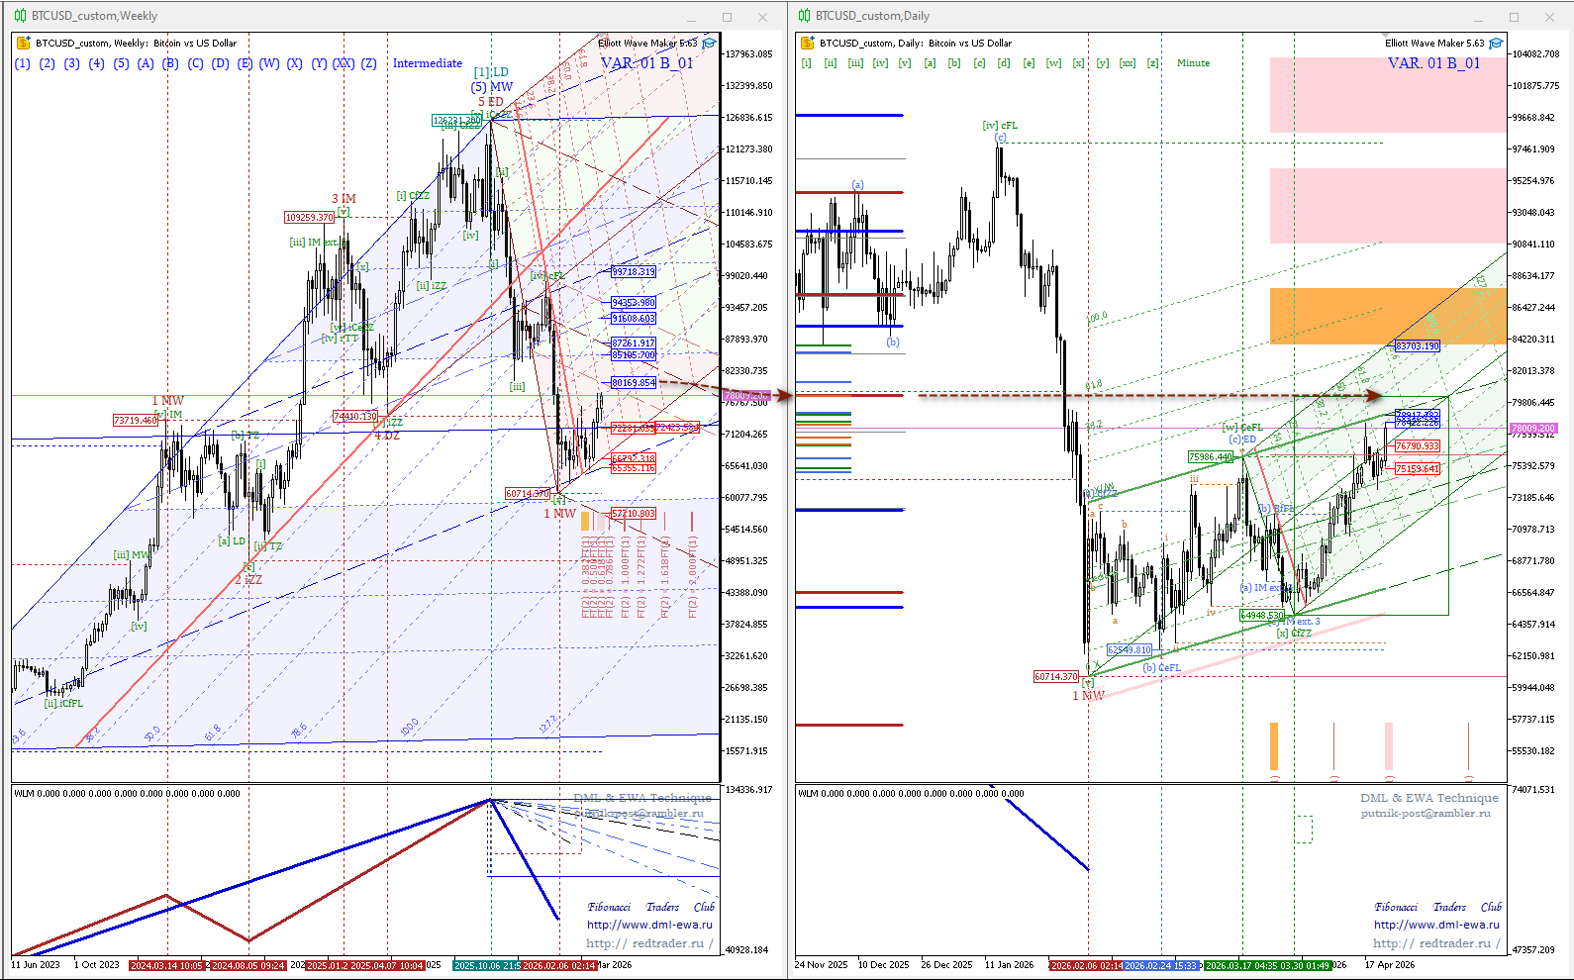This screenshot has width=1574, height=980.
Task: Click the Weekly chart window candlestick icon
Action: tap(20, 16)
